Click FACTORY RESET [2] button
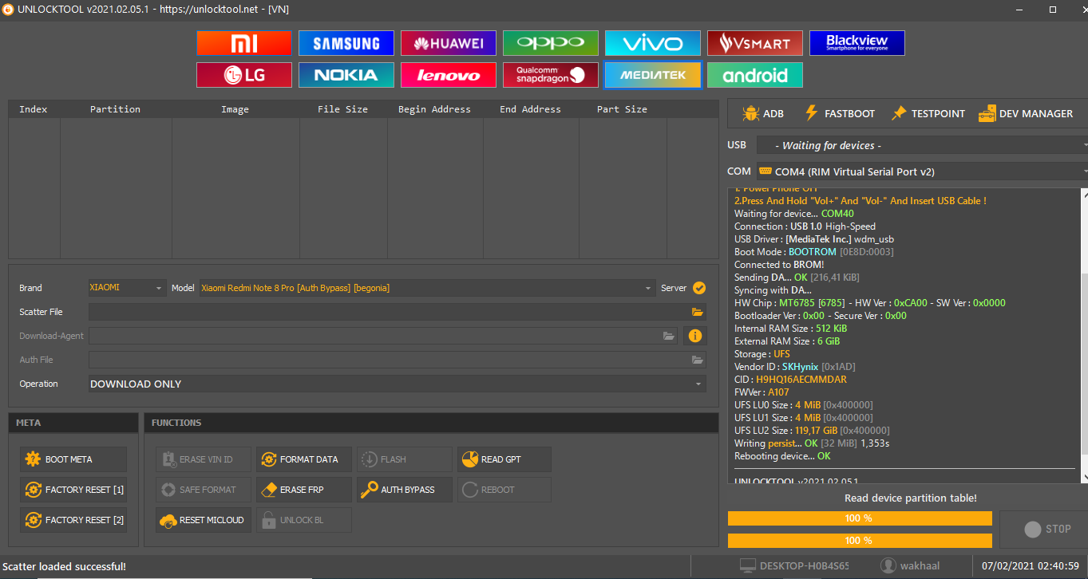 click(73, 520)
